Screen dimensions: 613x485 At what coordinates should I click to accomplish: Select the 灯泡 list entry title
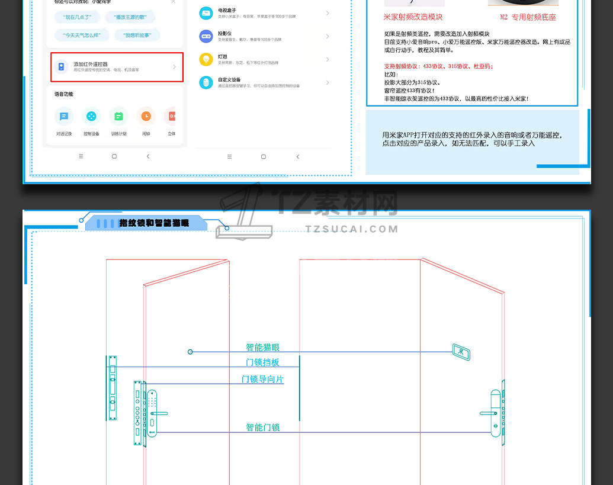coord(223,57)
